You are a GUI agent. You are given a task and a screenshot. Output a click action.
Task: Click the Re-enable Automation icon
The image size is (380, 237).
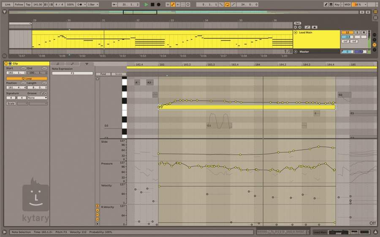tap(178, 4)
